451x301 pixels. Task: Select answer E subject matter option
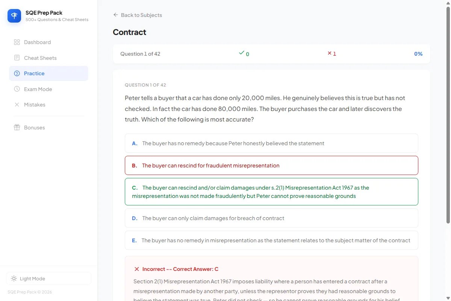click(271, 240)
